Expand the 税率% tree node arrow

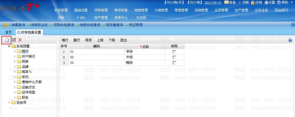pyautogui.click(x=15, y=72)
